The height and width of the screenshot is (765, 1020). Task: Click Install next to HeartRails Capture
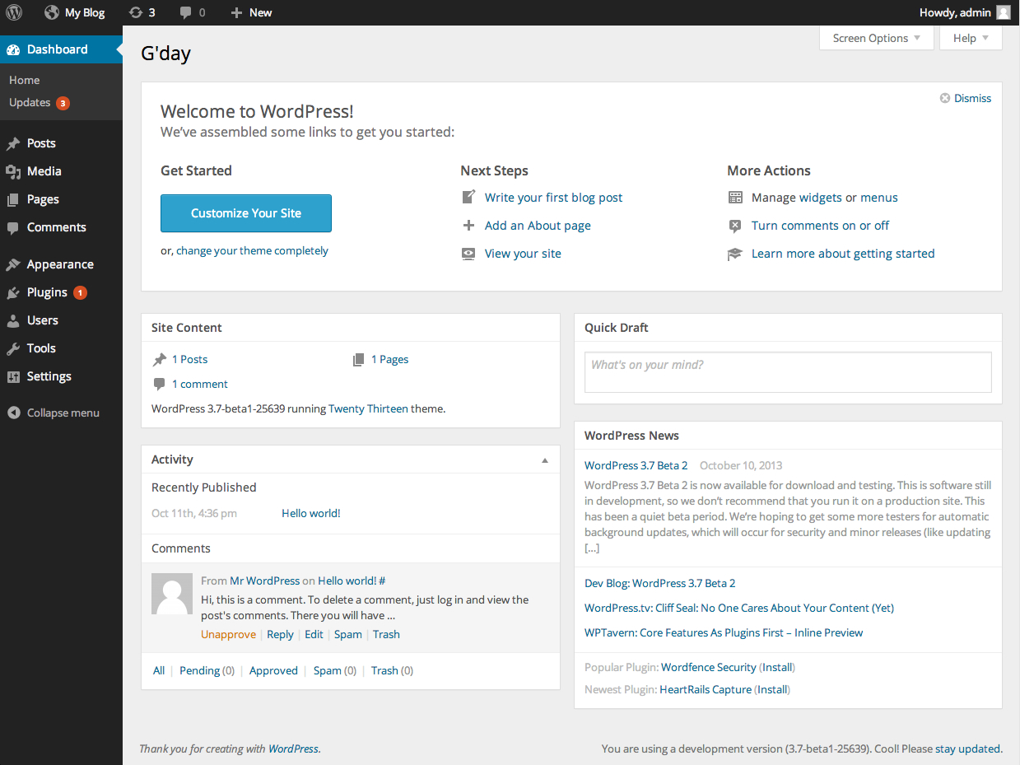point(772,689)
